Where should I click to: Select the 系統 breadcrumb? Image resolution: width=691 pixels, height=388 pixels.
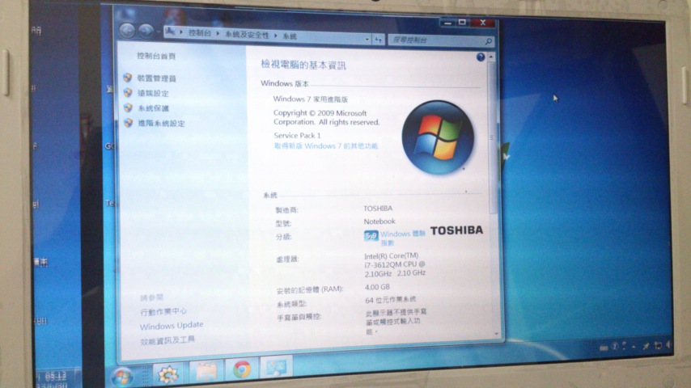coord(290,36)
